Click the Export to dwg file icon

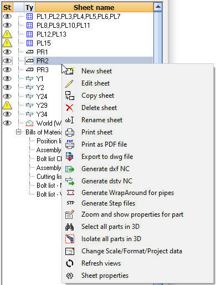[x=70, y=157]
